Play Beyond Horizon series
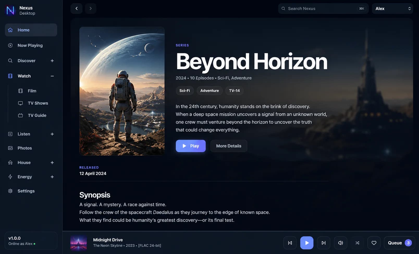The image size is (419, 254). (x=191, y=146)
